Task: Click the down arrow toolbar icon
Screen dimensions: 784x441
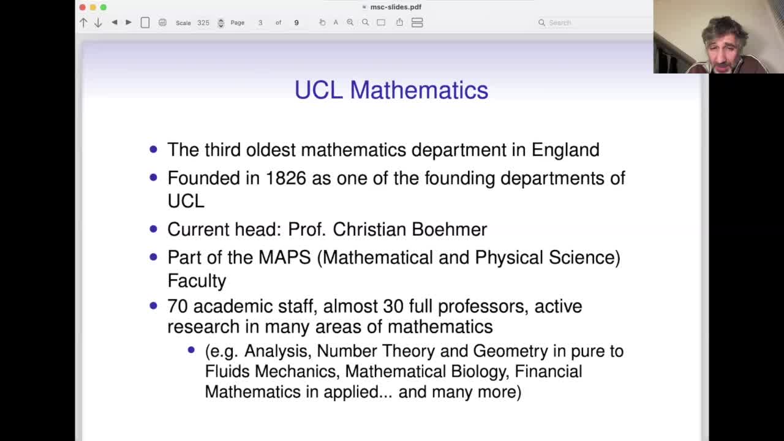Action: click(x=97, y=23)
